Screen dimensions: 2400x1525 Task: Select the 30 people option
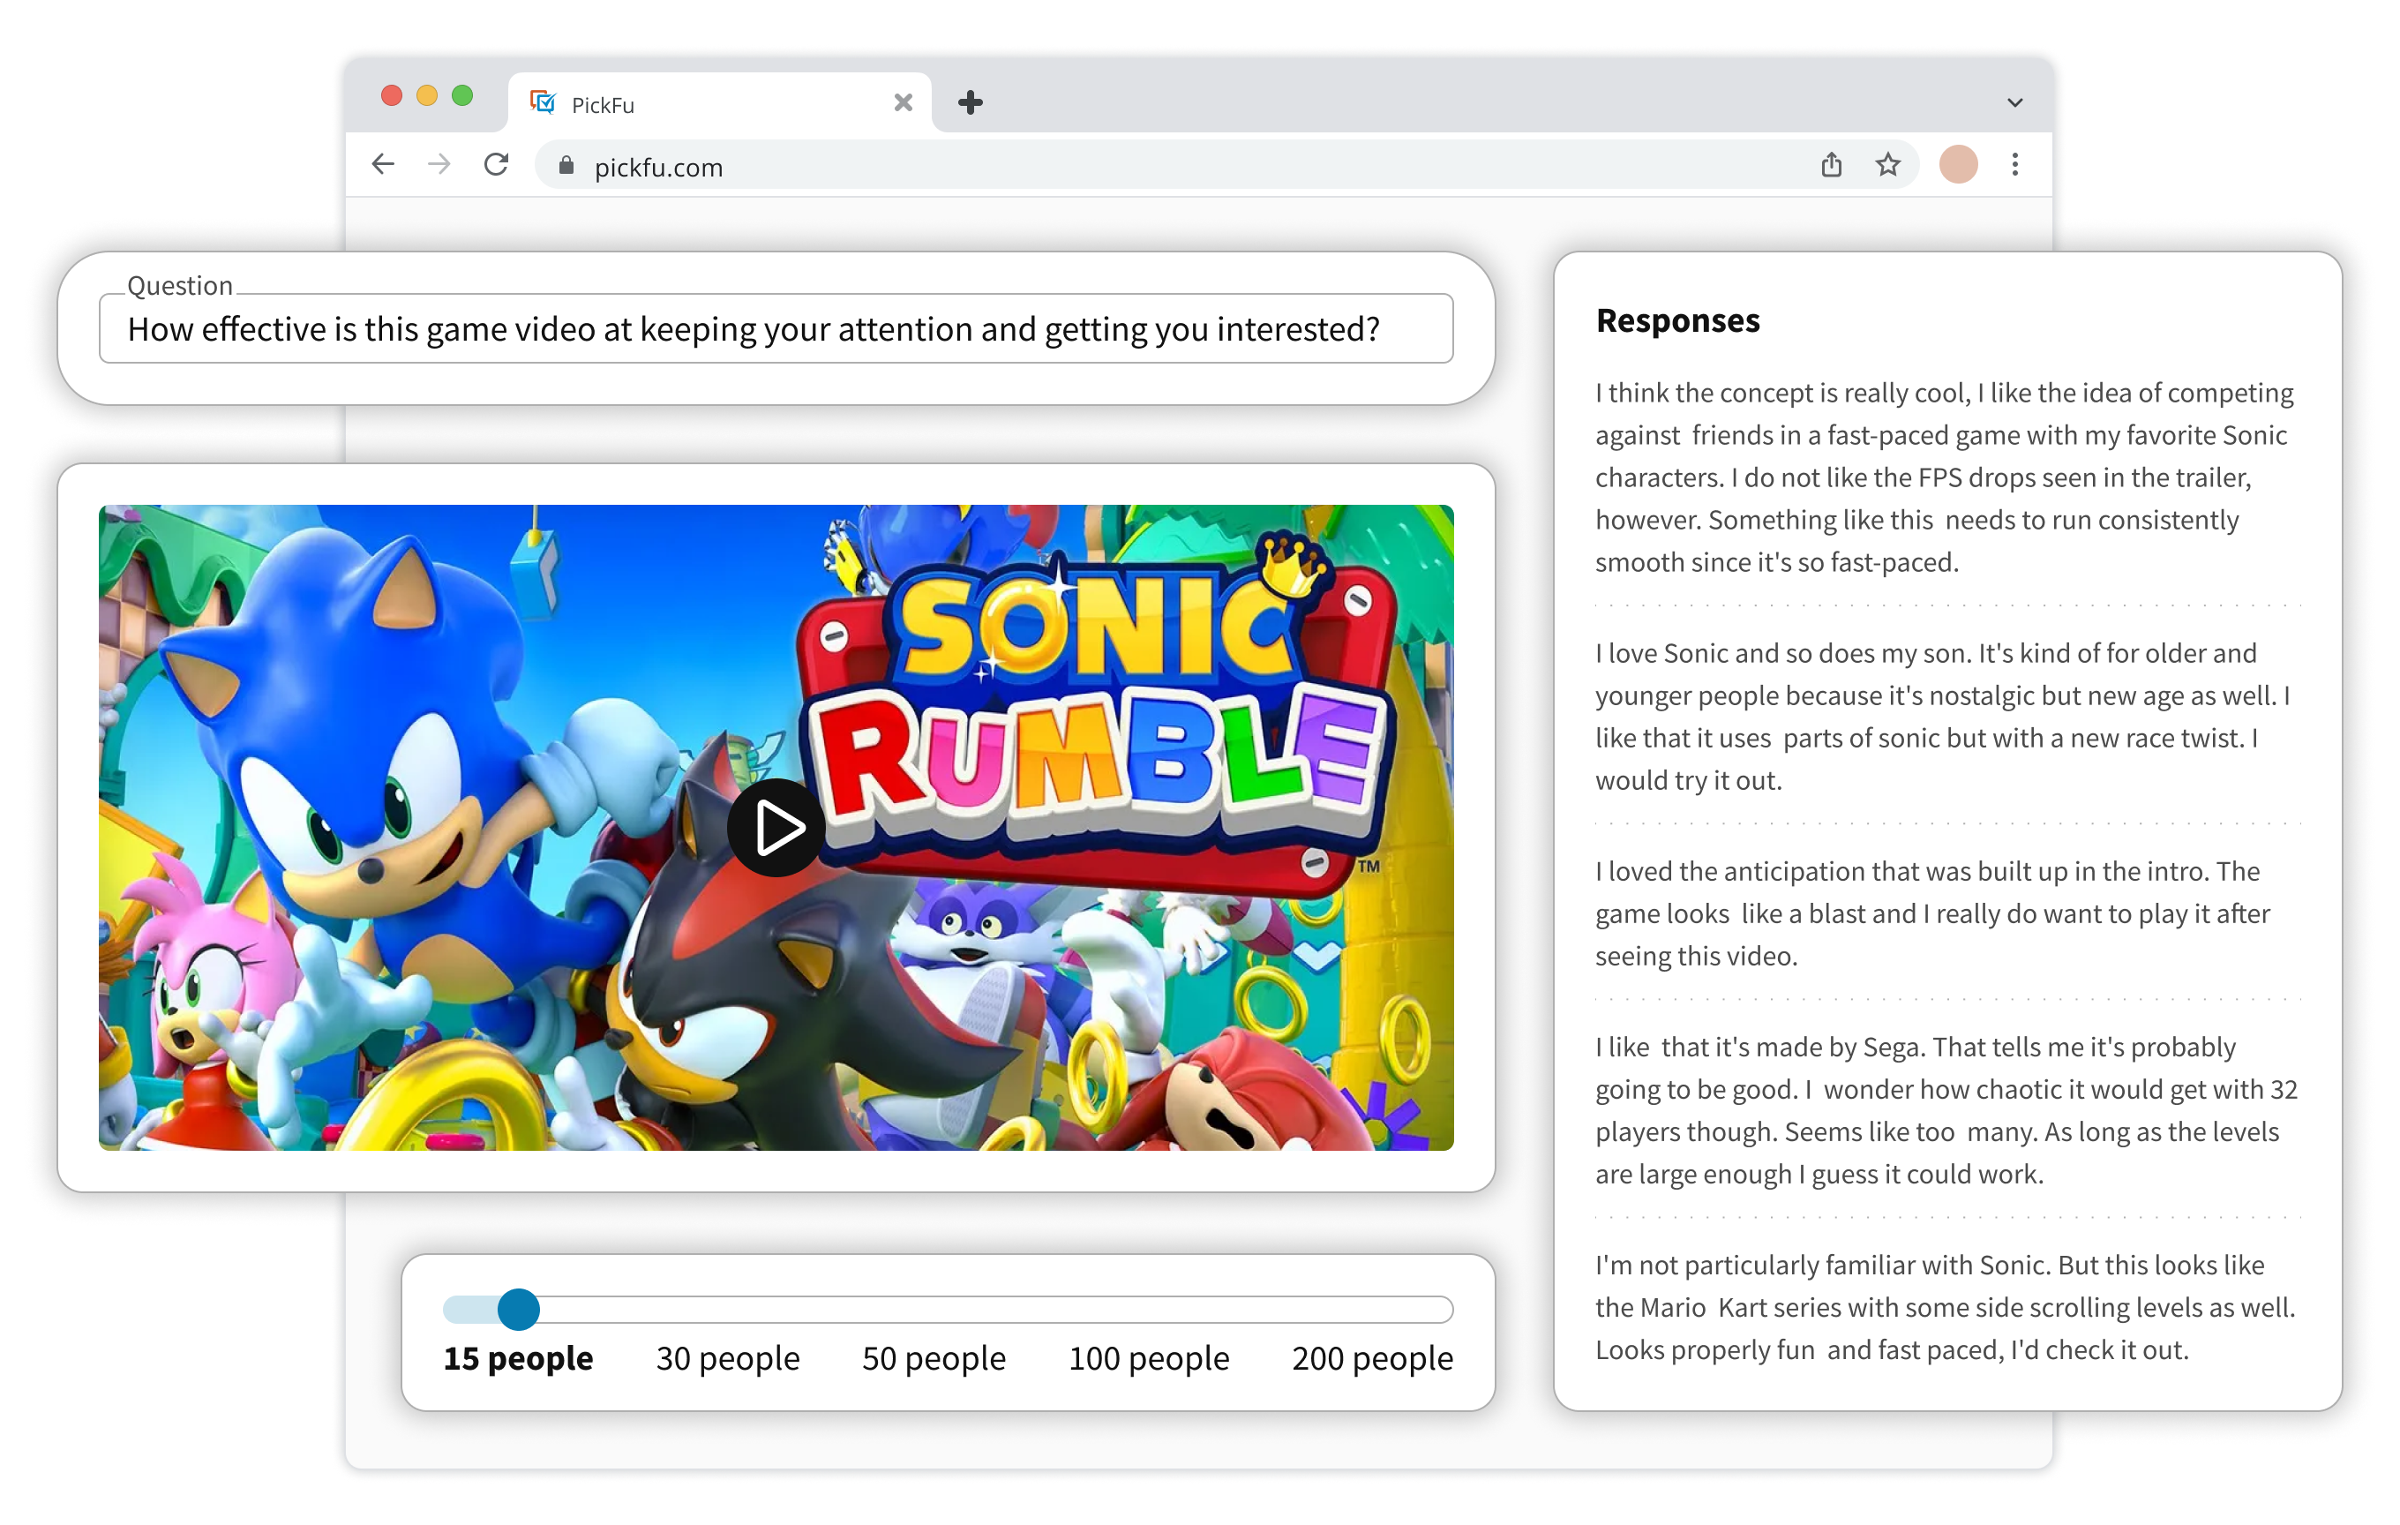point(728,1357)
